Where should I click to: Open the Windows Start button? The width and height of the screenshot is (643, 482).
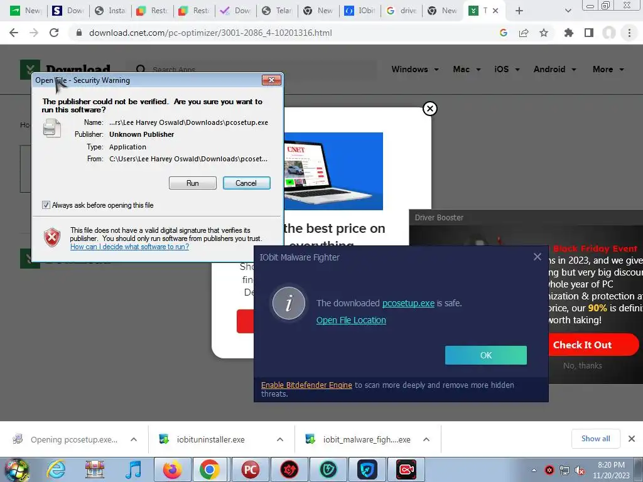click(17, 469)
